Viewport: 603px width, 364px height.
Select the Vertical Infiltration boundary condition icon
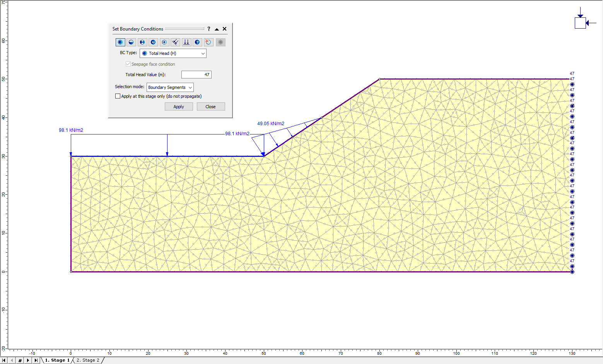click(186, 42)
